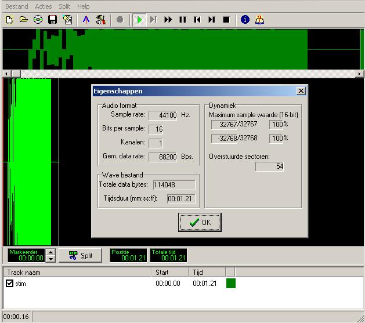Click the stim Start value 00:00.00
This screenshot has height=323, width=365.
(x=168, y=284)
